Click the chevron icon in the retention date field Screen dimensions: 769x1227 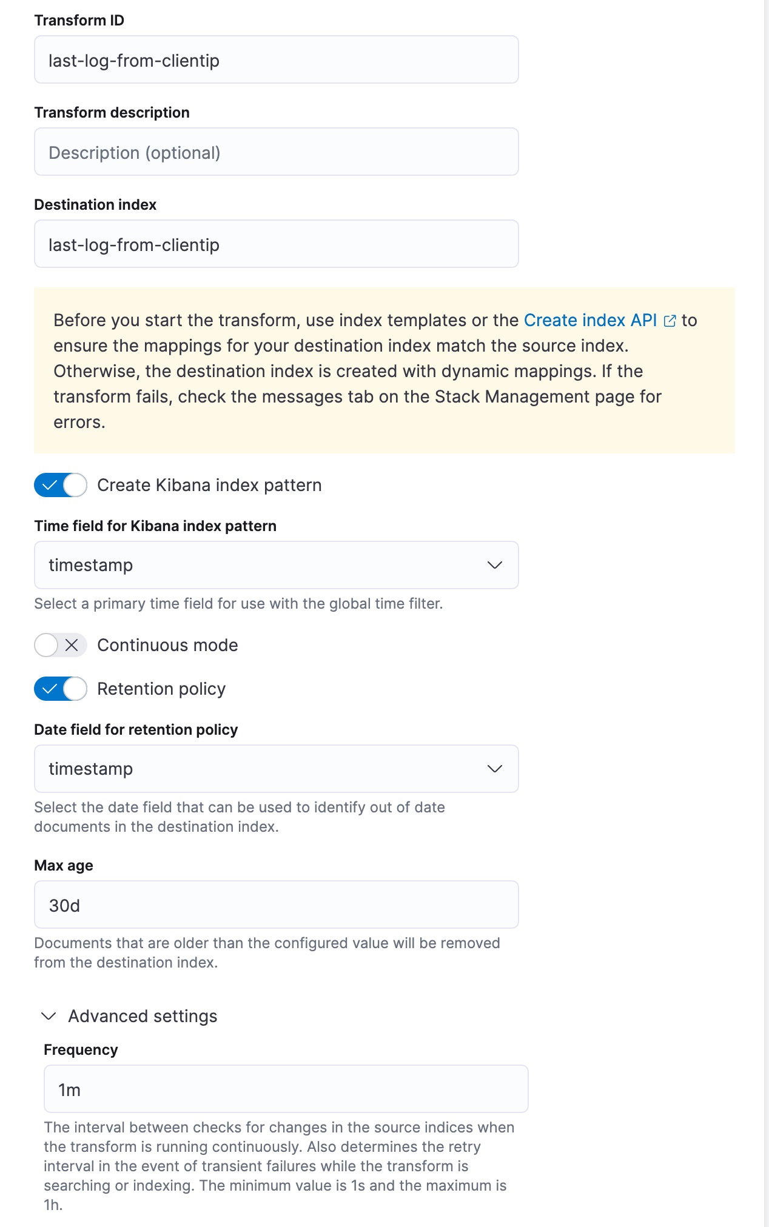496,769
